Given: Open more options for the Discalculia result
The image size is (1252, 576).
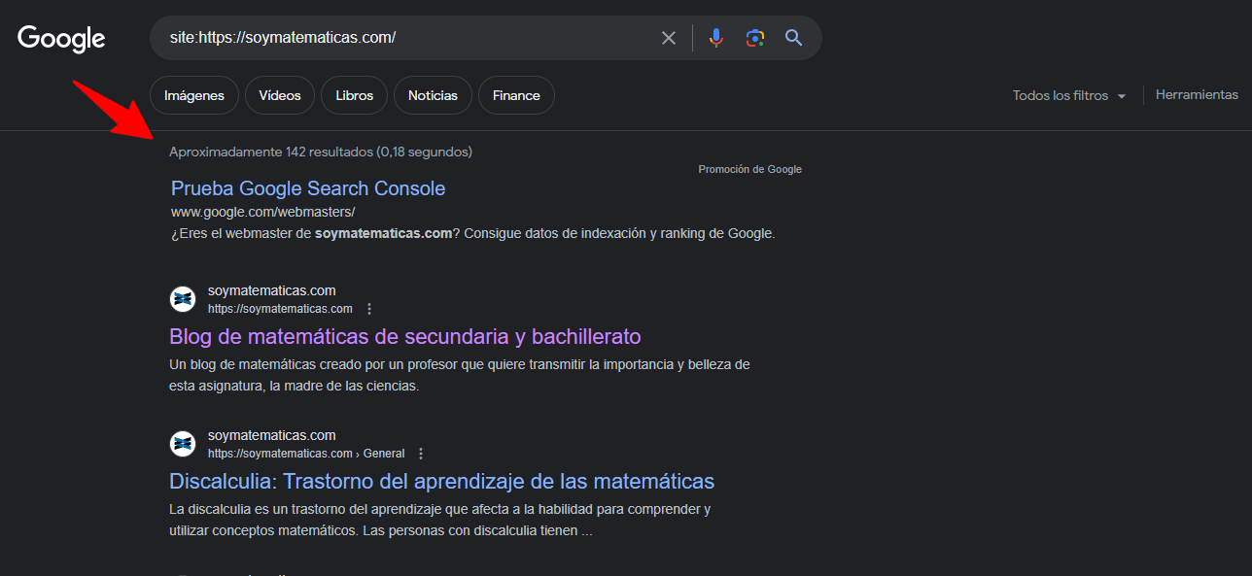Looking at the screenshot, I should click(421, 454).
